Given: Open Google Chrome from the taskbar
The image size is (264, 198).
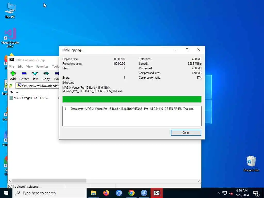Looking at the screenshot, I should tap(131, 193).
